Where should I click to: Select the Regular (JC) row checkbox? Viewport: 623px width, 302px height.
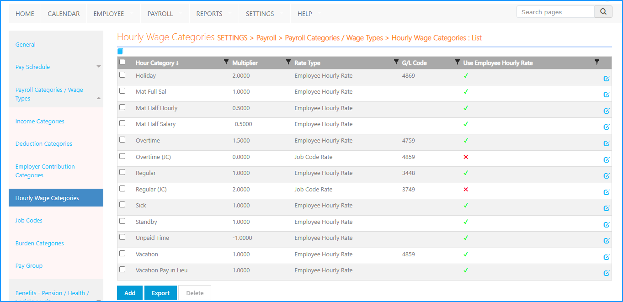(x=122, y=188)
